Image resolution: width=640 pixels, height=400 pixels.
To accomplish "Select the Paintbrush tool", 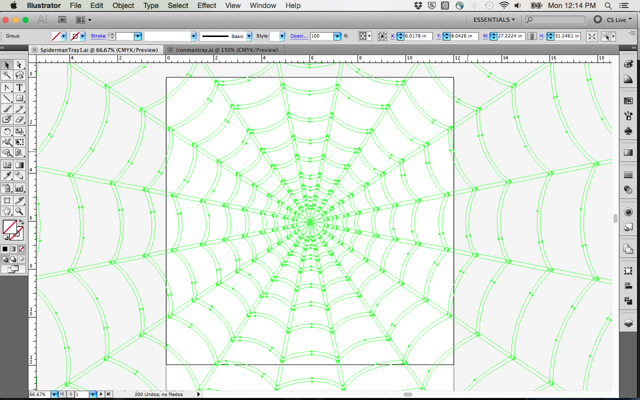I will (7, 108).
